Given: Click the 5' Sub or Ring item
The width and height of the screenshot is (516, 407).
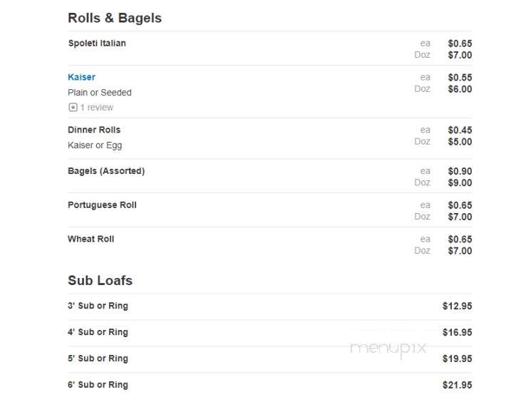Looking at the screenshot, I should click(x=98, y=359).
